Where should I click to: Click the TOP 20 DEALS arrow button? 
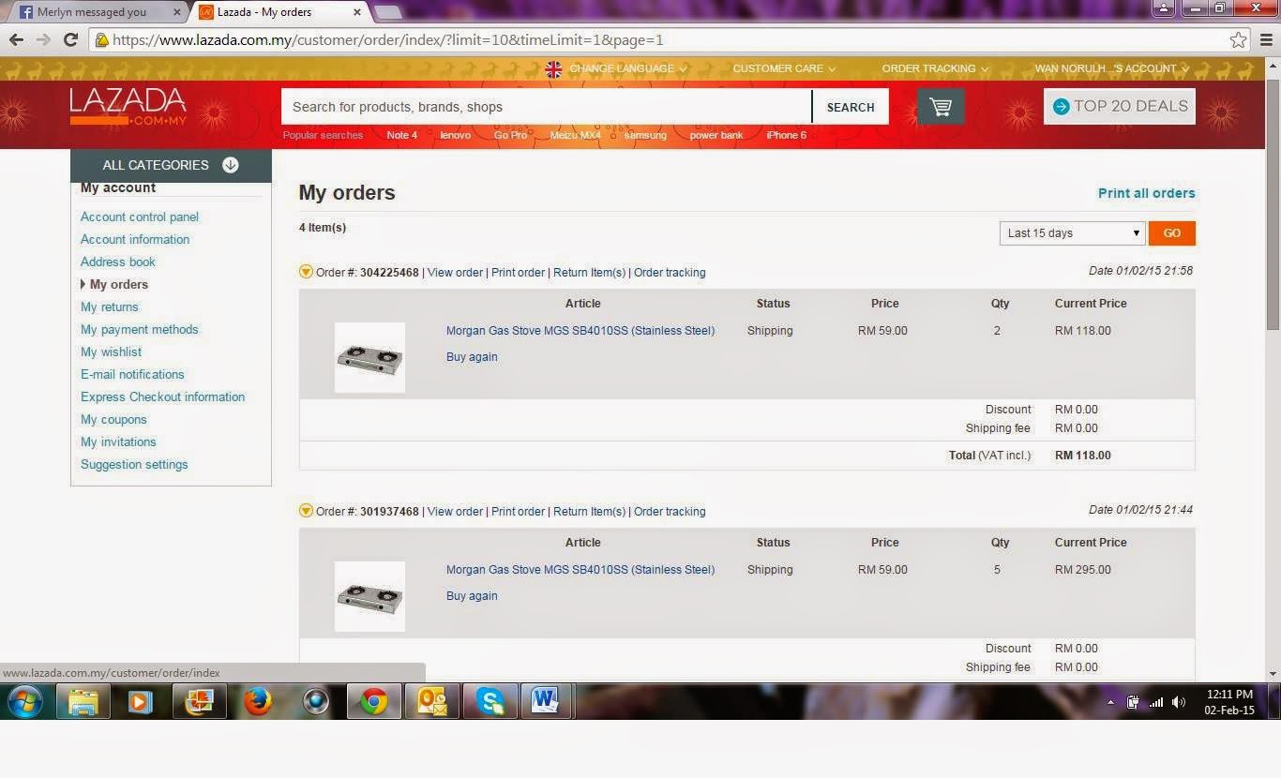coord(1120,106)
